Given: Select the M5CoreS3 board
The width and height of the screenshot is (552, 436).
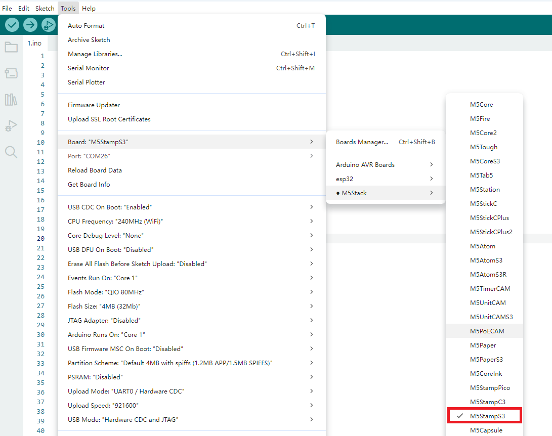Looking at the screenshot, I should click(484, 161).
